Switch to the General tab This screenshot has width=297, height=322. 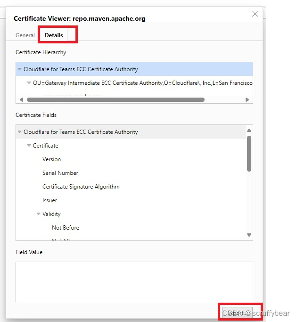25,35
